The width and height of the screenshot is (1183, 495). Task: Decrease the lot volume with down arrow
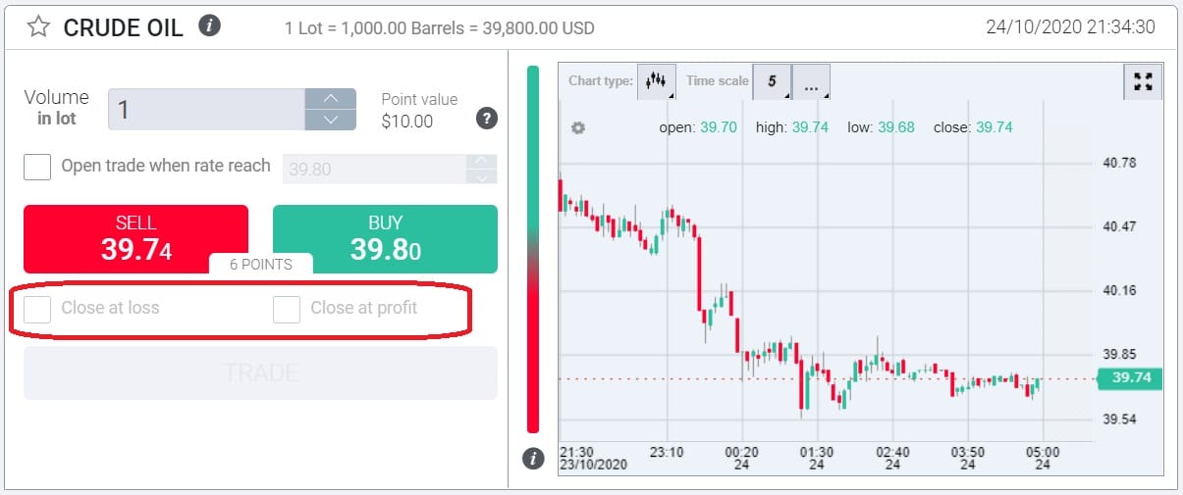tap(331, 120)
